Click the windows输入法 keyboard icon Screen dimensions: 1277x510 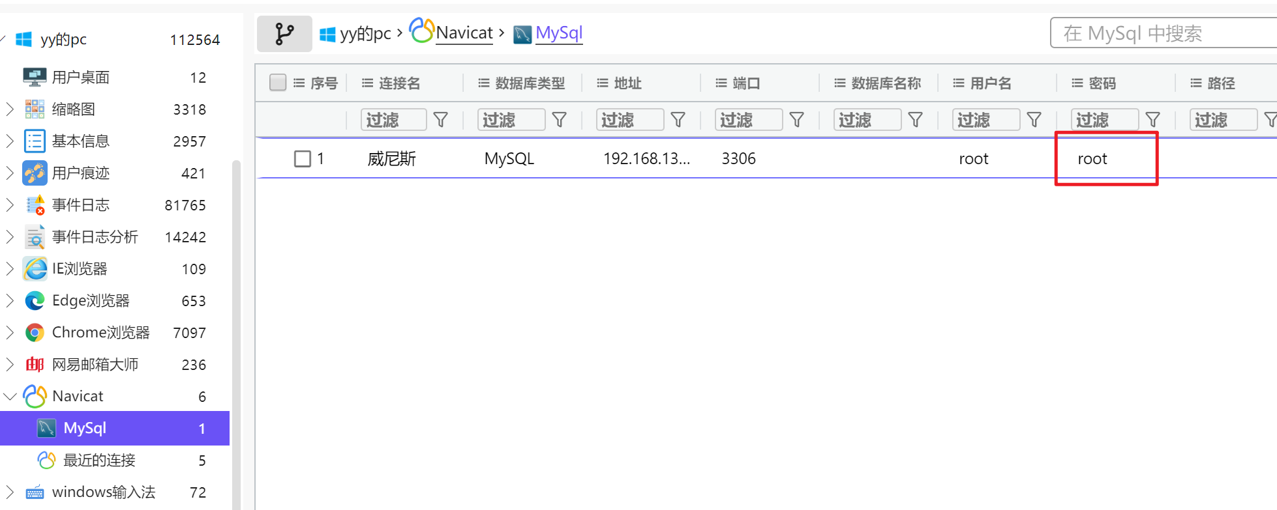coord(35,492)
